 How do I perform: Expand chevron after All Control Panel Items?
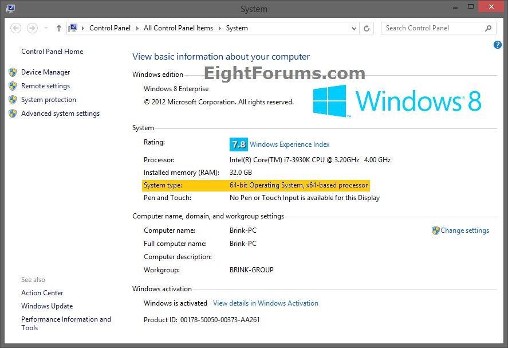[219, 28]
